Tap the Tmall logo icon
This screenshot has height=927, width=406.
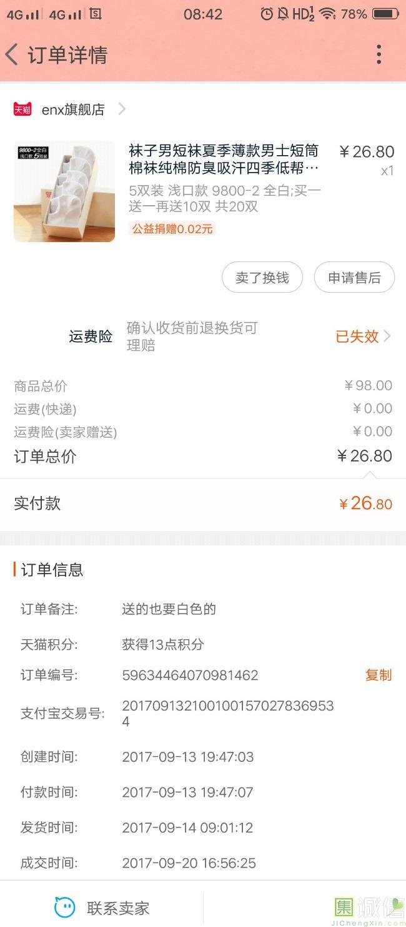(22, 109)
